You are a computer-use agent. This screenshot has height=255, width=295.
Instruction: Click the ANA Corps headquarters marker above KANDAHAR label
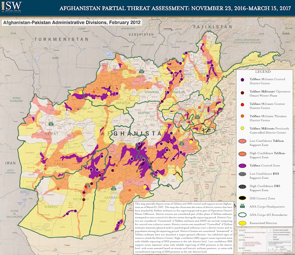click(113, 188)
